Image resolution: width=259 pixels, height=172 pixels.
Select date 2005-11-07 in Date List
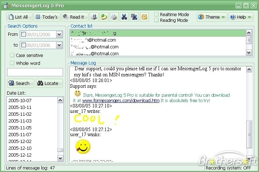click(x=20, y=134)
